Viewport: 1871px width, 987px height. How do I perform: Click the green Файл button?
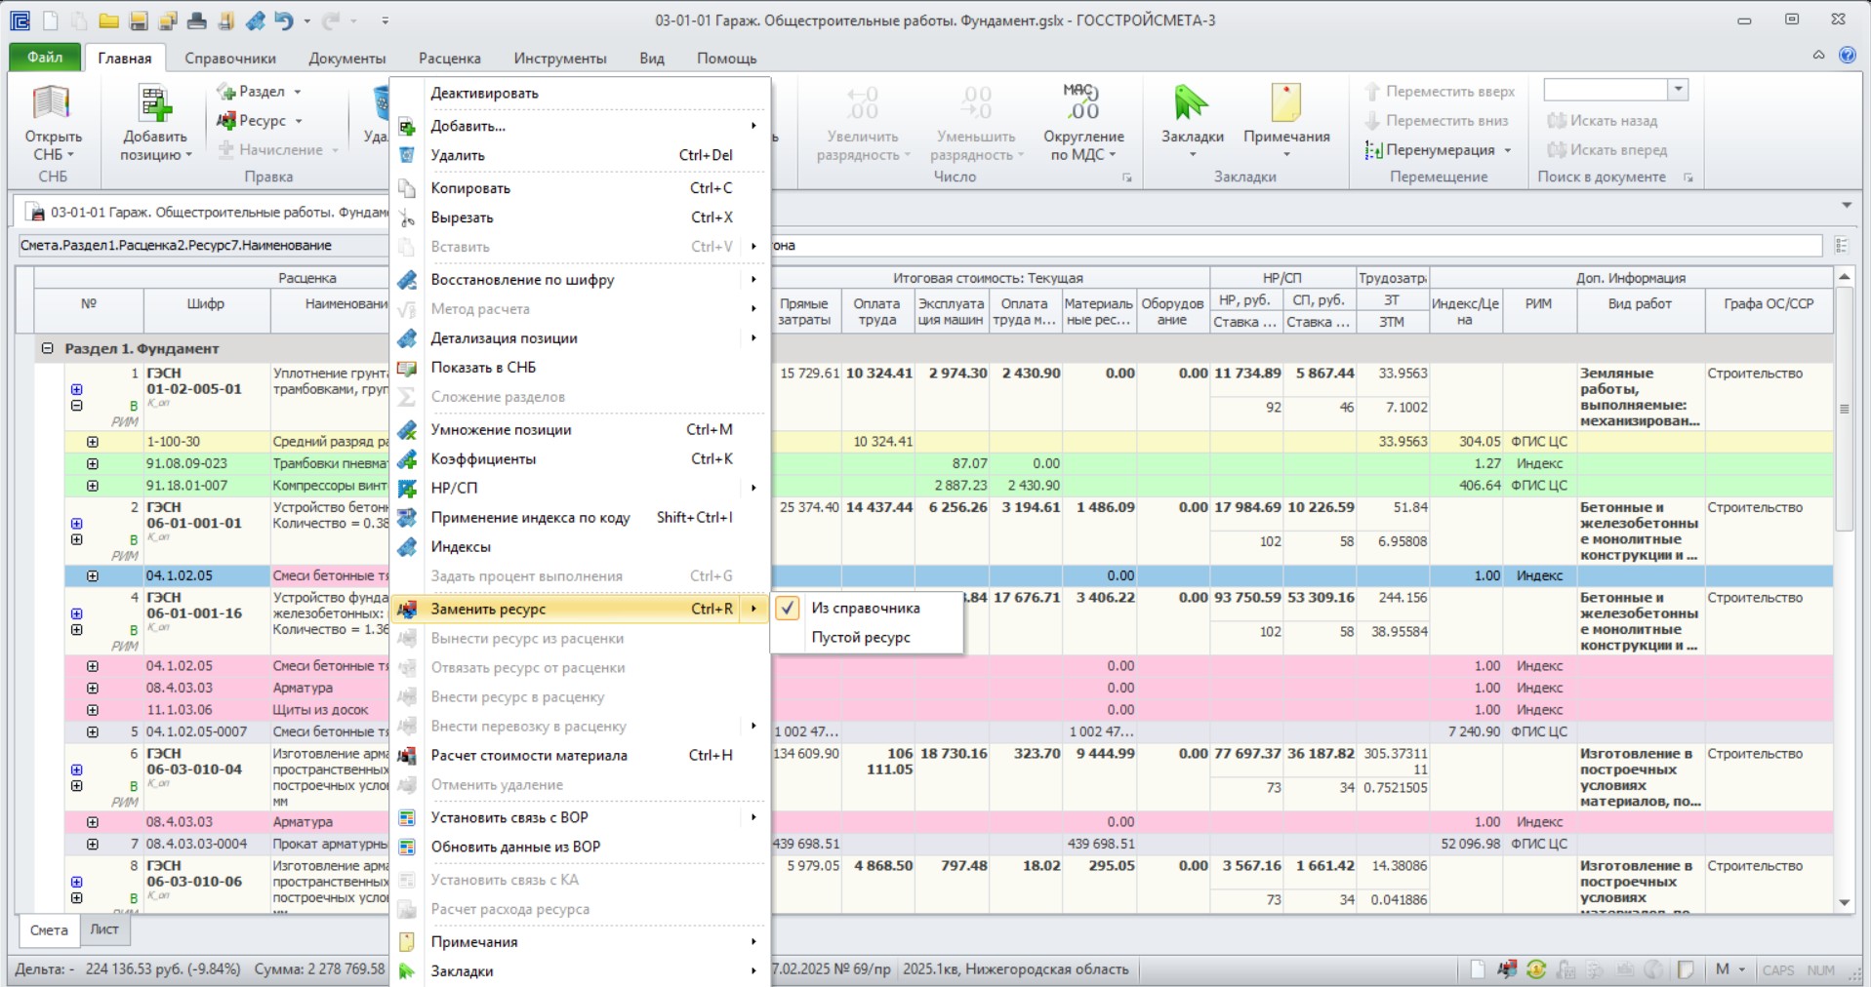45,58
